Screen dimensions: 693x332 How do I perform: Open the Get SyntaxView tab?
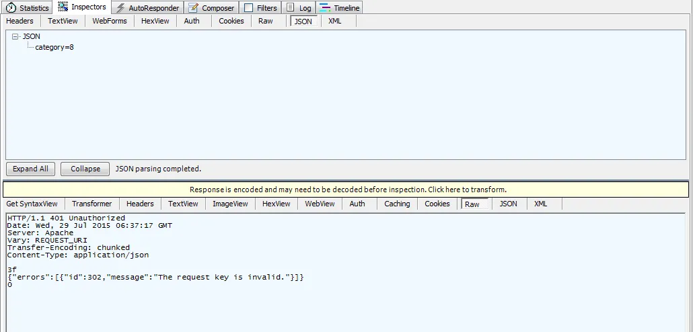pos(32,204)
